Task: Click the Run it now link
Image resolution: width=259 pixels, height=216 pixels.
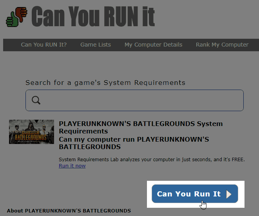Action: 72,166
